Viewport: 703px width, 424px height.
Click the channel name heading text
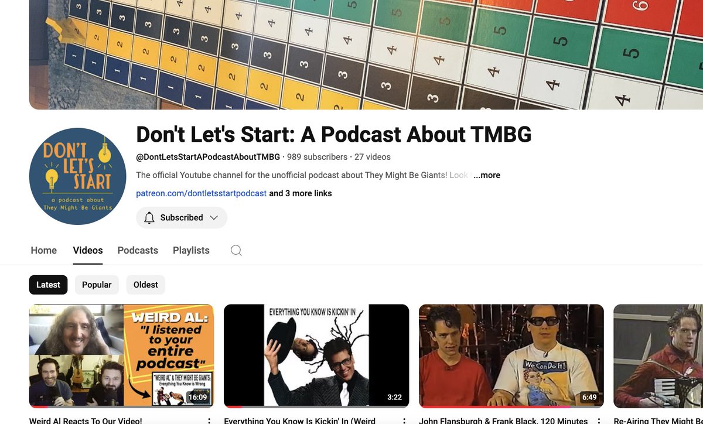[334, 135]
